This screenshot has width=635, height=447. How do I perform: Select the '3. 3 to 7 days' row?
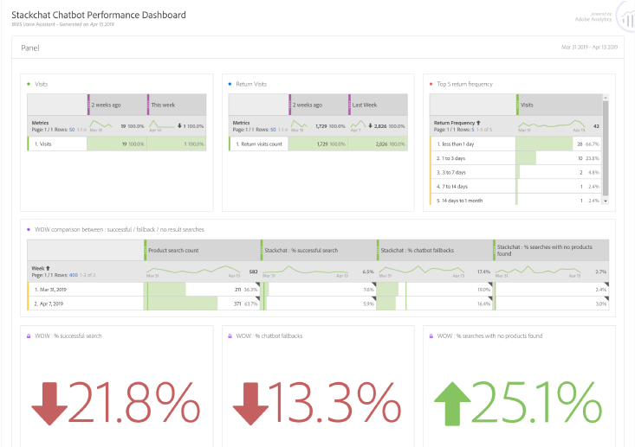coord(516,172)
